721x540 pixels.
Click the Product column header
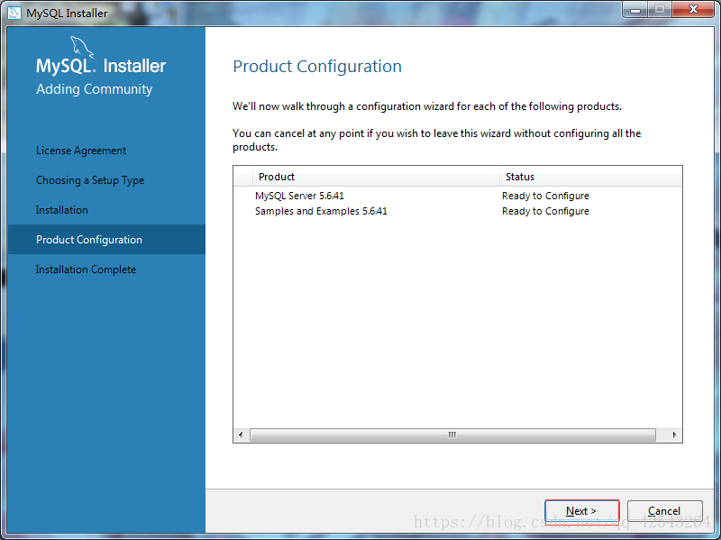pyautogui.click(x=376, y=177)
